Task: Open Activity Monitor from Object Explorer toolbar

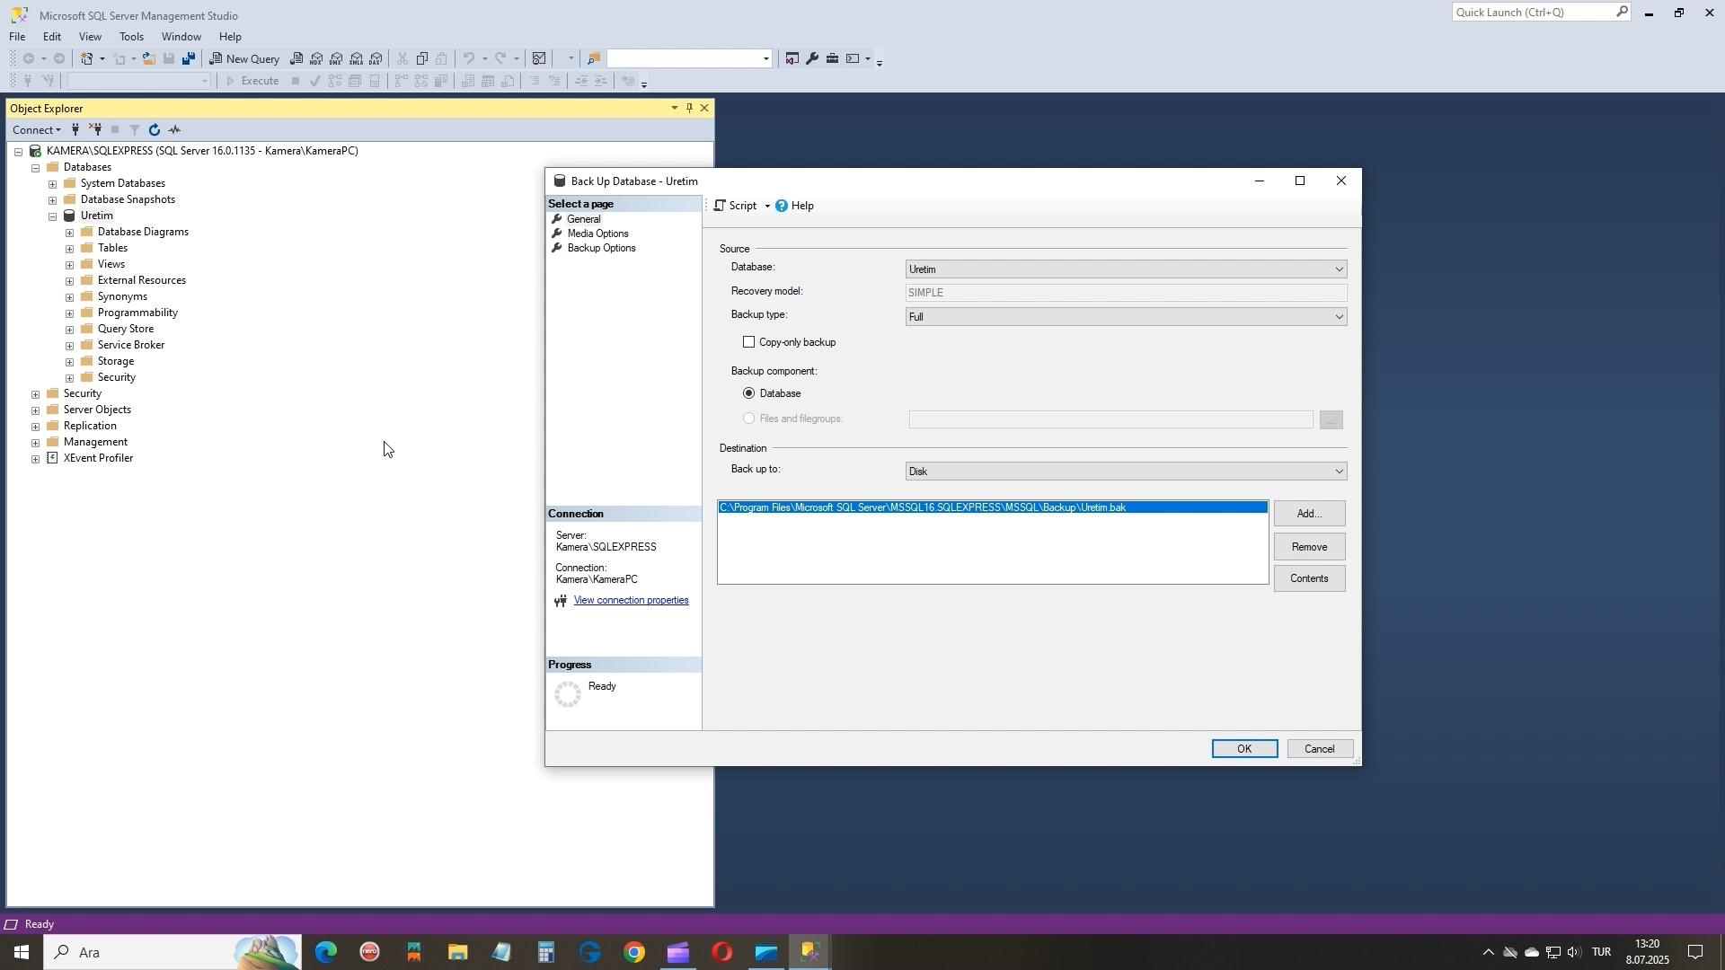Action: pos(175,130)
